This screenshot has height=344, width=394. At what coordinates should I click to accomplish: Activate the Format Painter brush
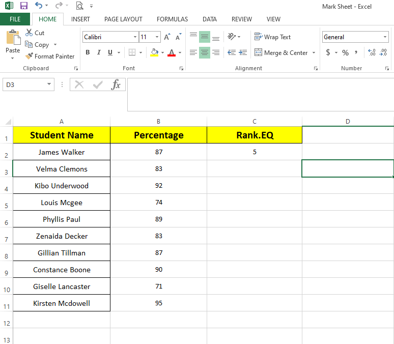29,56
